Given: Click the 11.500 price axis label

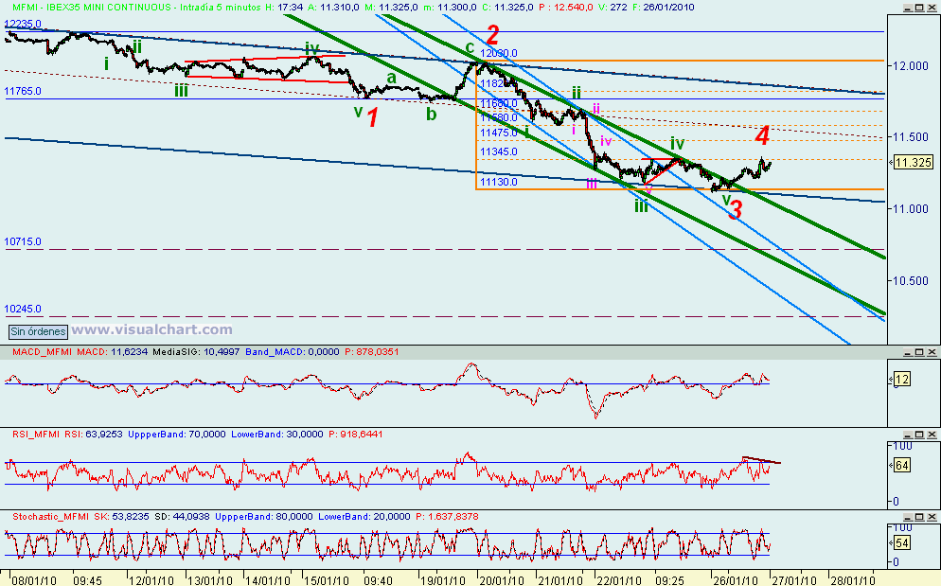Looking at the screenshot, I should point(911,137).
